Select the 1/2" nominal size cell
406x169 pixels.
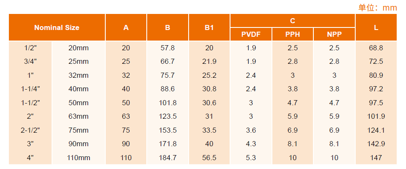pos(30,48)
